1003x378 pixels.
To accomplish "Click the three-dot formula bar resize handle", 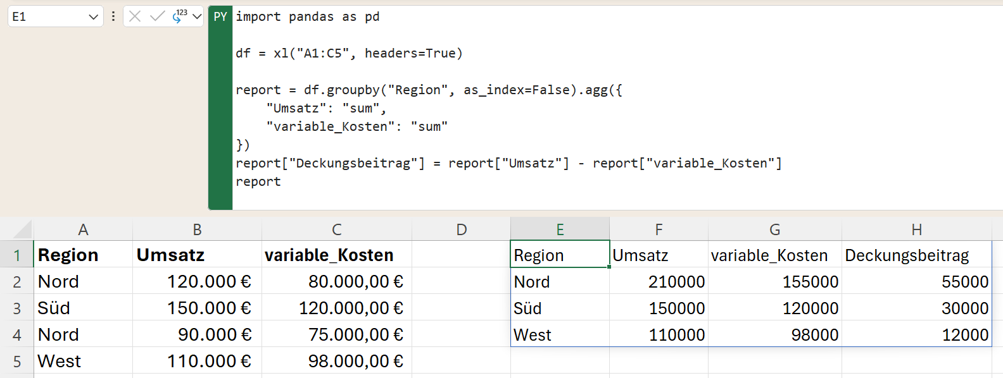I will pyautogui.click(x=113, y=16).
